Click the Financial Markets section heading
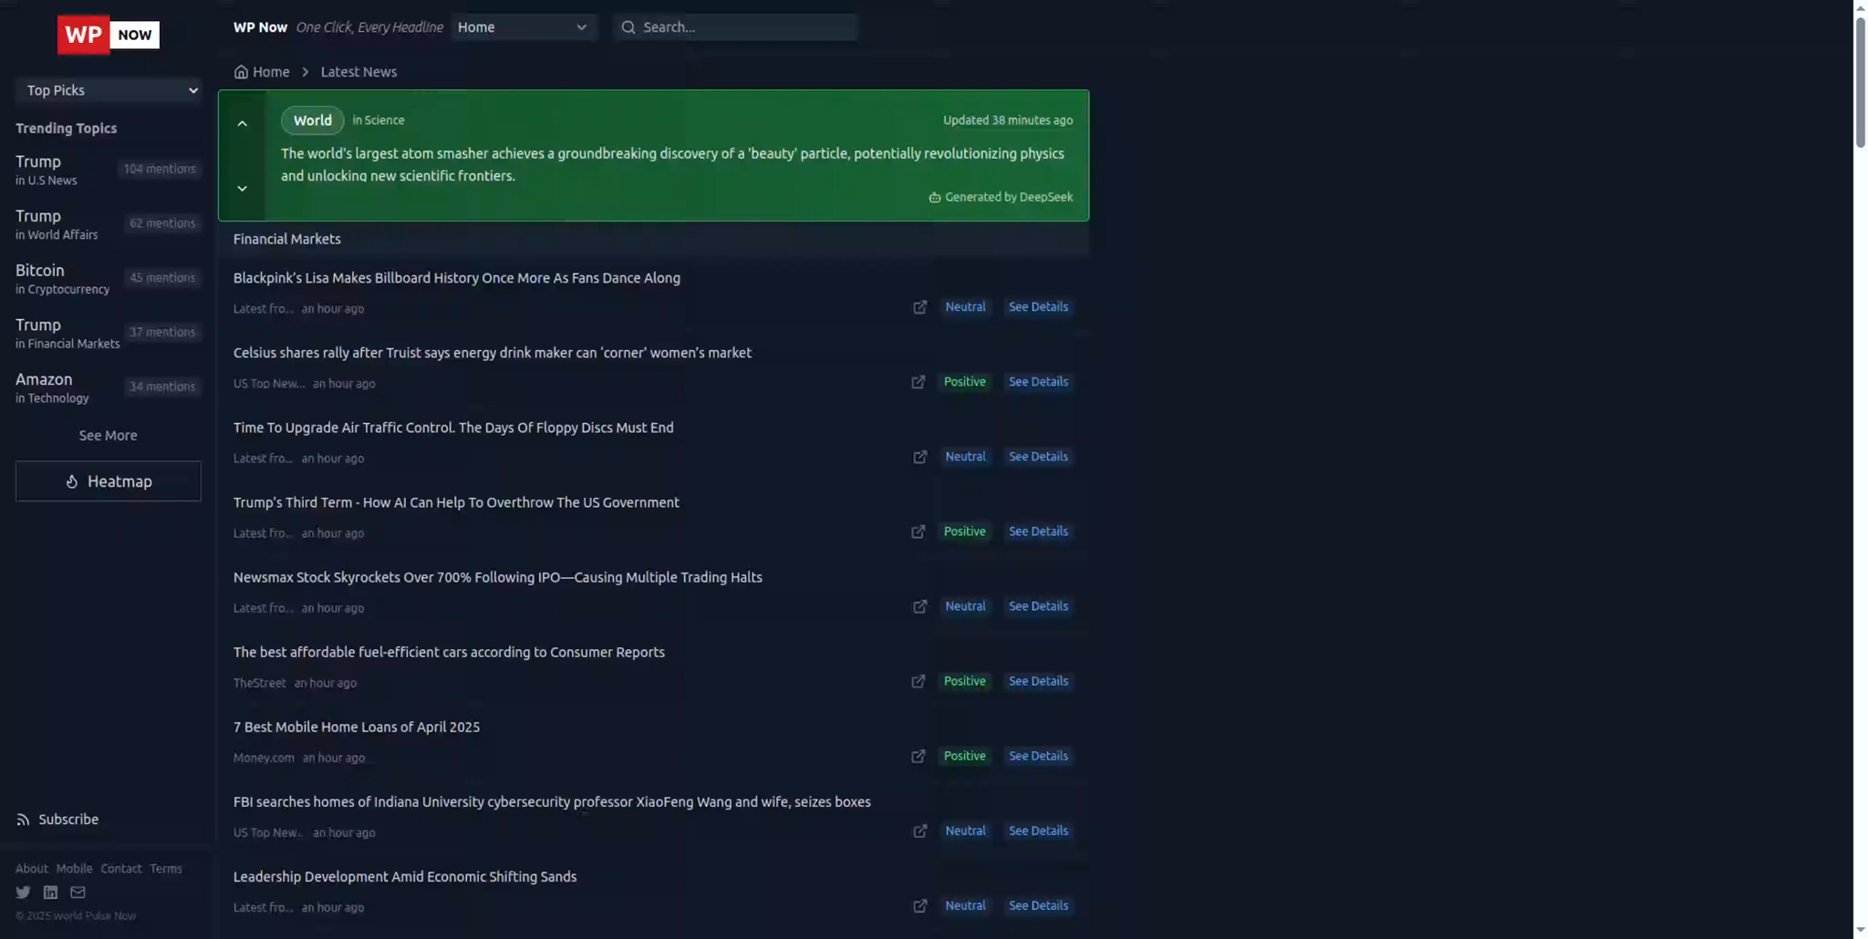The height and width of the screenshot is (939, 1868). coord(286,239)
